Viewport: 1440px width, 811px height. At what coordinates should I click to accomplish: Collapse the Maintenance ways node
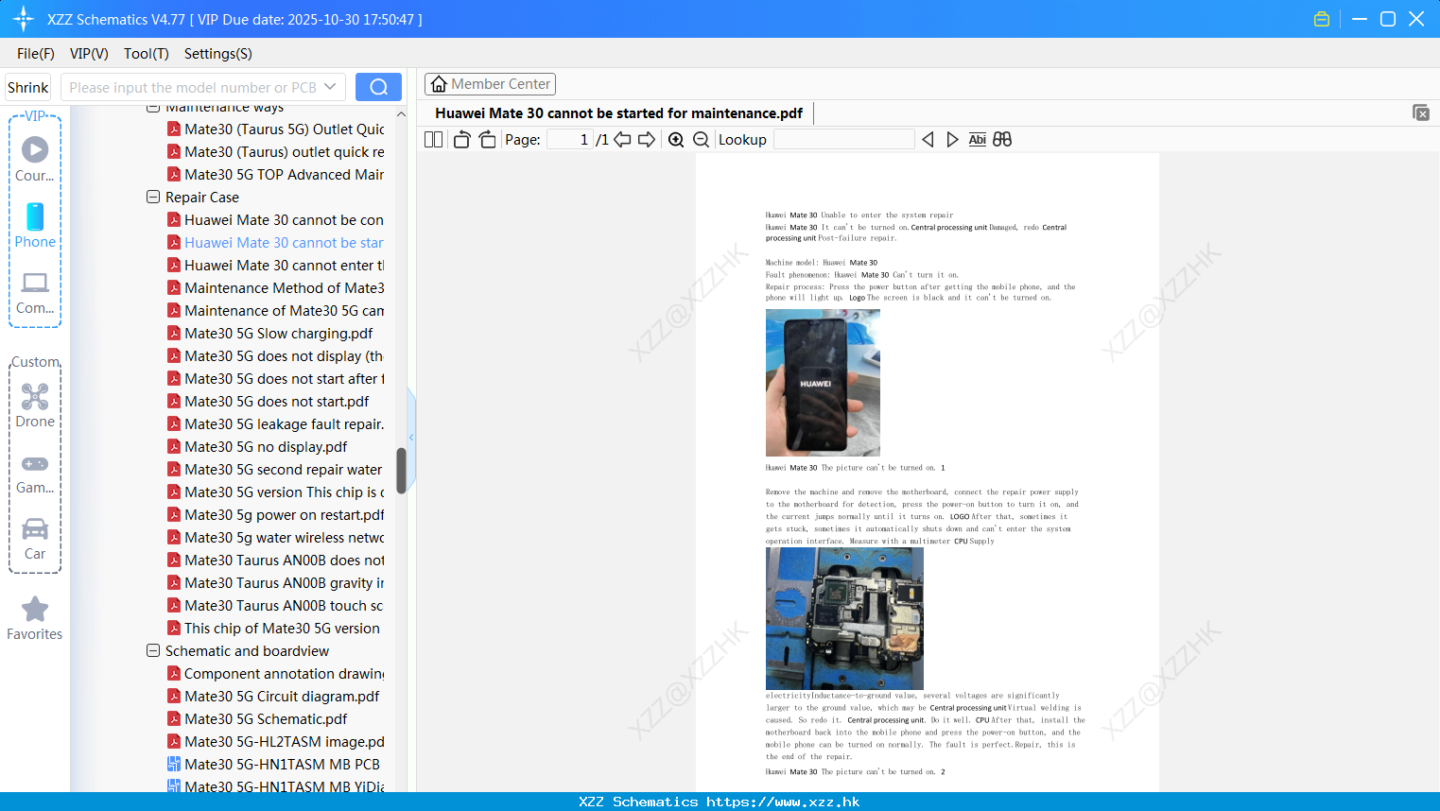click(153, 109)
